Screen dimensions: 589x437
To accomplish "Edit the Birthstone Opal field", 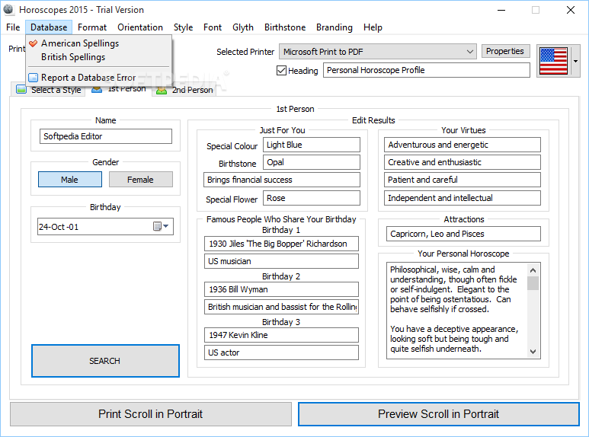I will point(312,162).
